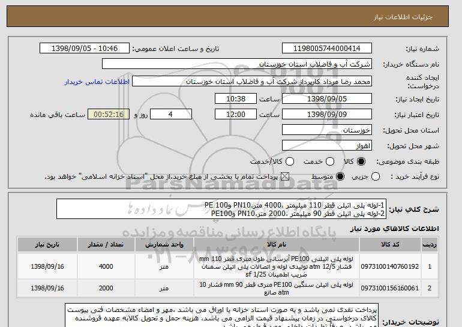The width and height of the screenshot is (462, 327).
Task: Click the 90 mm pipe item name cell
Action: pos(277,288)
